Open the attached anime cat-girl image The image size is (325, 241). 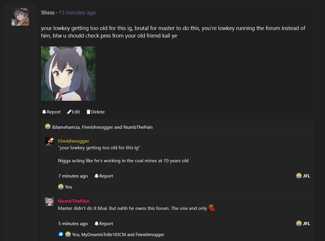click(x=68, y=74)
